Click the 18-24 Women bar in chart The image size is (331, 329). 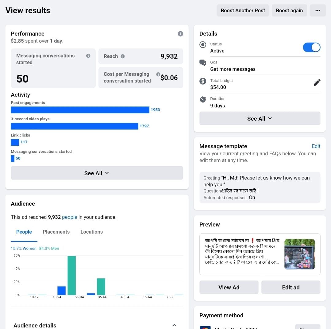(61, 291)
